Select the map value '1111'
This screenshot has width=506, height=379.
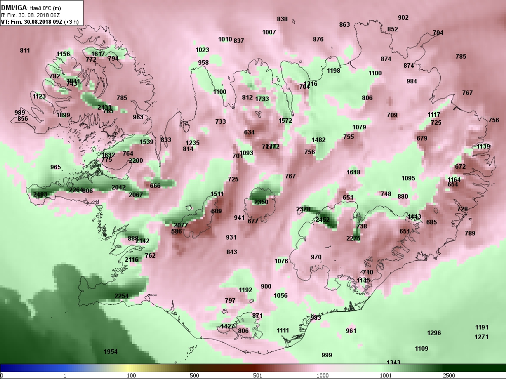(x=283, y=330)
